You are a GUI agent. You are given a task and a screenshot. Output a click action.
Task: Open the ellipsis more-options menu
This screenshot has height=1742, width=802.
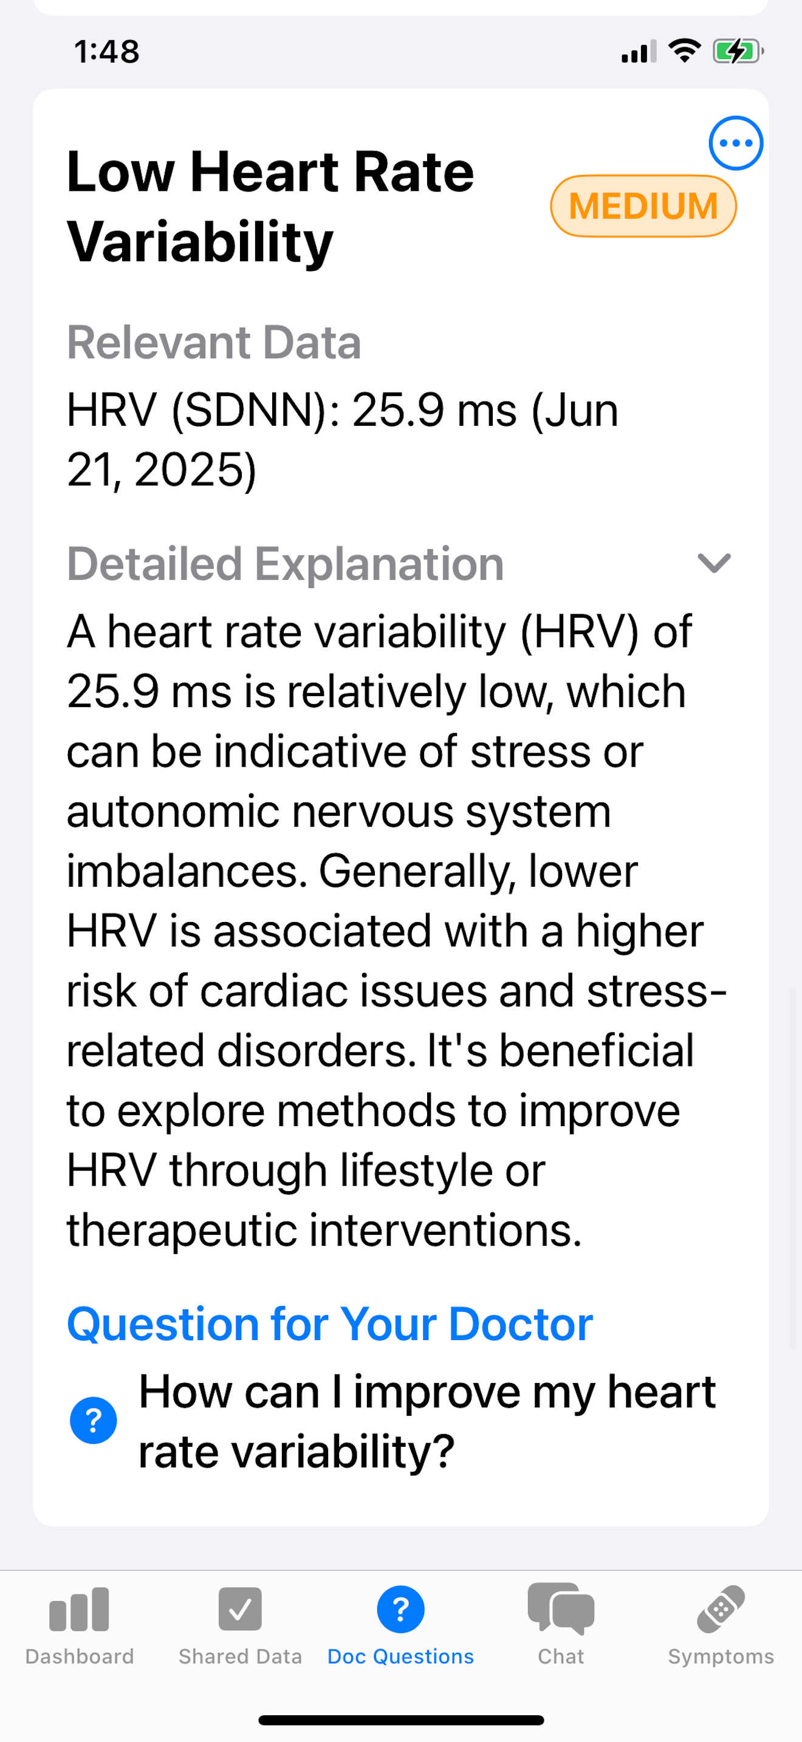coord(736,143)
